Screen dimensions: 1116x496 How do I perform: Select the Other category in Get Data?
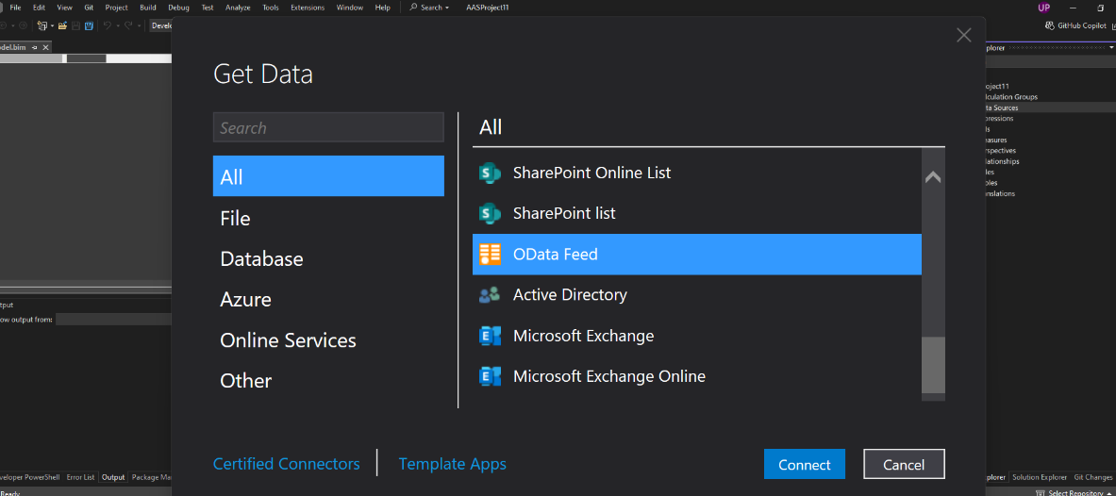328,381
